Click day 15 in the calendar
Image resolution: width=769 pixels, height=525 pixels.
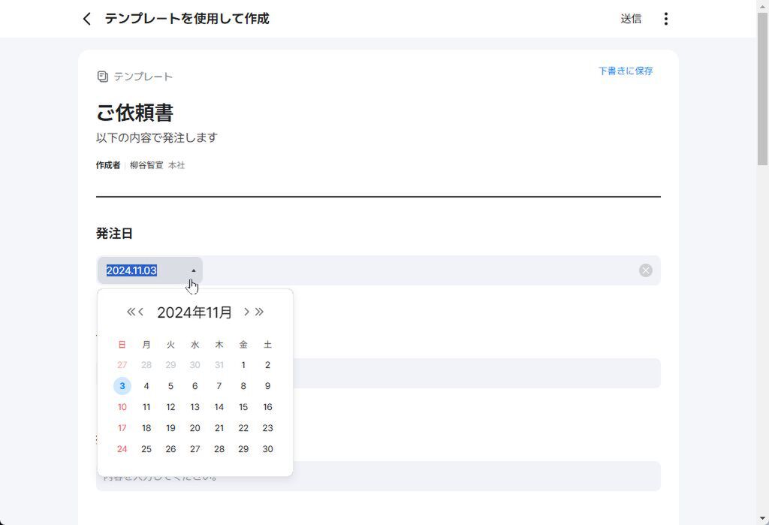[243, 407]
